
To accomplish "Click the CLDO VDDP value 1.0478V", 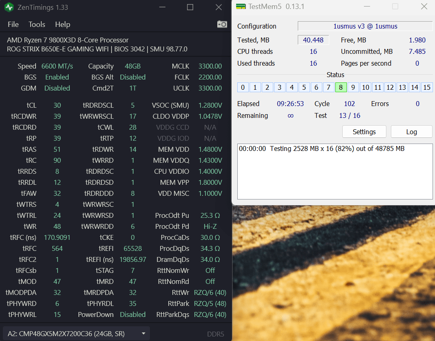I will (210, 116).
